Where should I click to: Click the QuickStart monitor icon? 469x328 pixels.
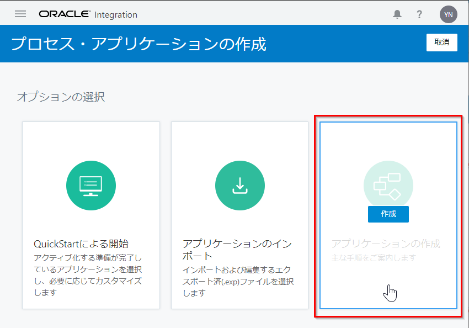tap(90, 186)
